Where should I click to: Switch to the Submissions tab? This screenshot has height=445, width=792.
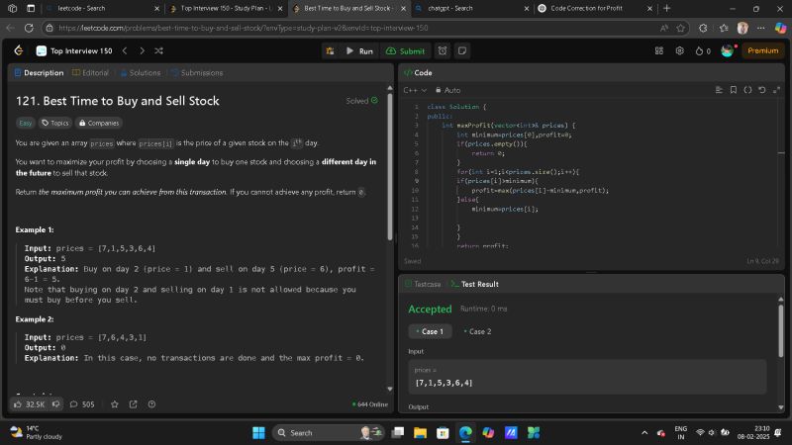click(196, 72)
